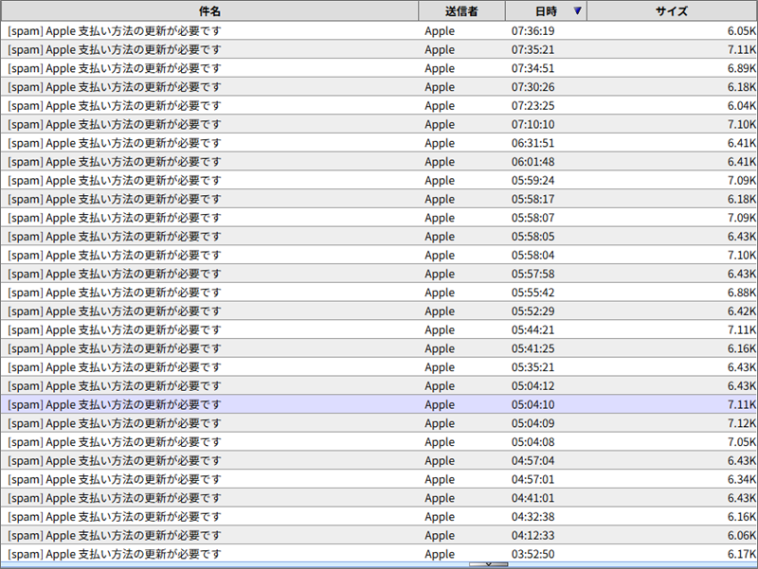Click size value 6.04K

742,106
